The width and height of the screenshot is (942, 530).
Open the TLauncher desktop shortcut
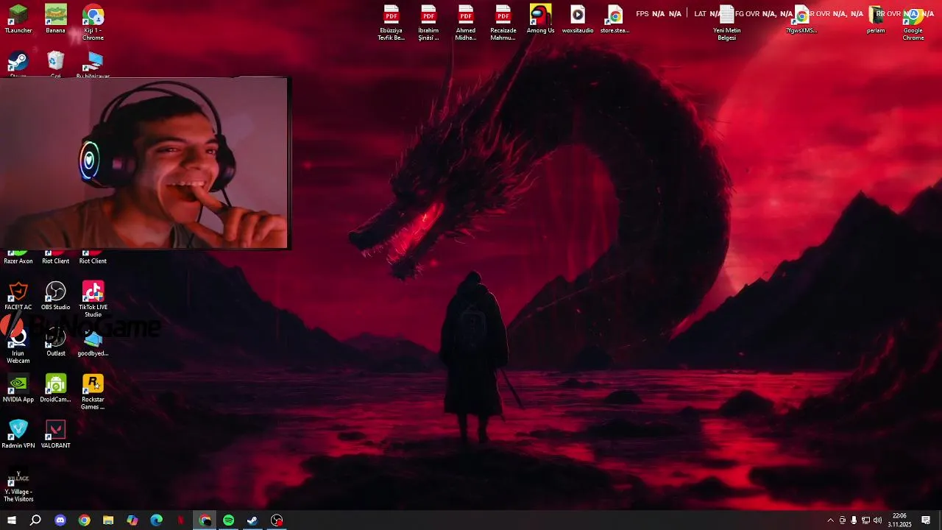click(18, 19)
